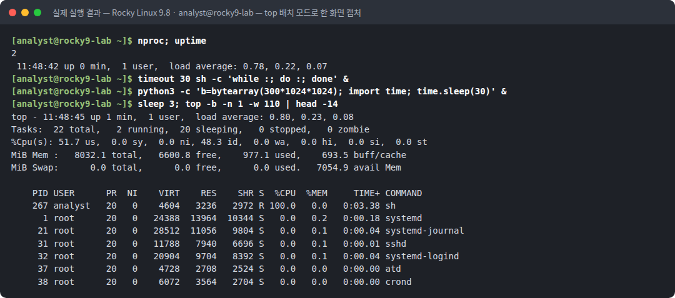Viewport: 675px width, 298px height.
Task: Click the '693.5 buff/cache' value
Action: click(364, 155)
